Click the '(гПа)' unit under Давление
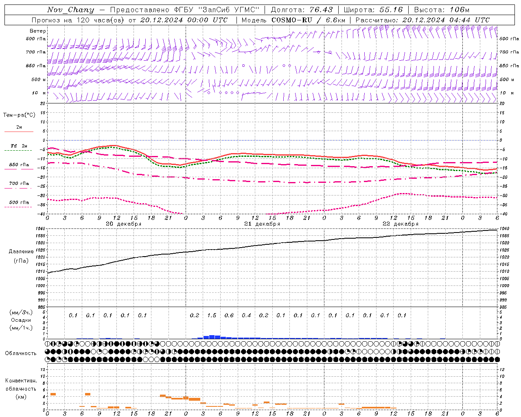This screenshot has height=417, width=521. 21,261
